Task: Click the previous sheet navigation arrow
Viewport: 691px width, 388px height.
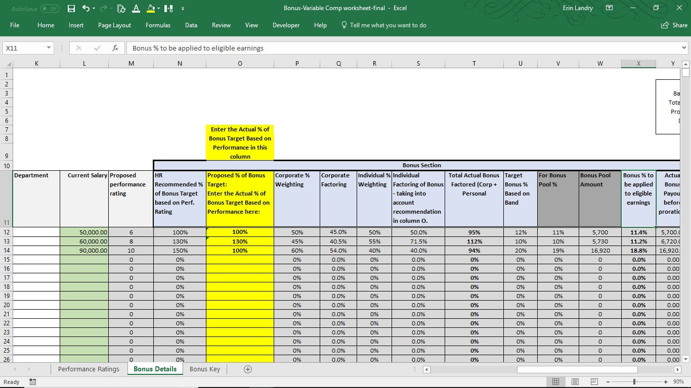Action: click(x=14, y=369)
